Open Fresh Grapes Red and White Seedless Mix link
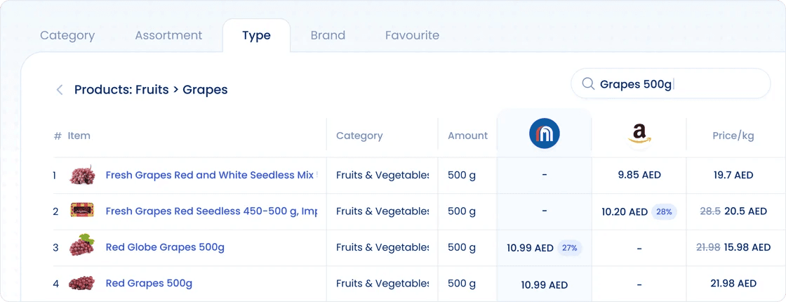This screenshot has height=302, width=786. [x=211, y=175]
